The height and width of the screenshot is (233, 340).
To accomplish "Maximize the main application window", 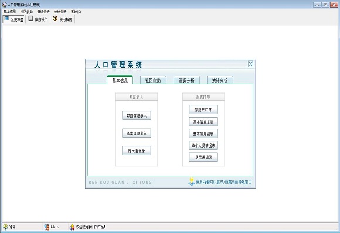I will click(325, 5).
